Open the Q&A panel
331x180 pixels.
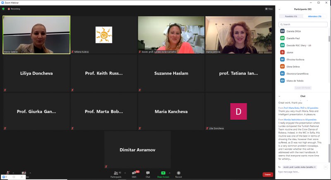pyautogui.click(x=134, y=174)
